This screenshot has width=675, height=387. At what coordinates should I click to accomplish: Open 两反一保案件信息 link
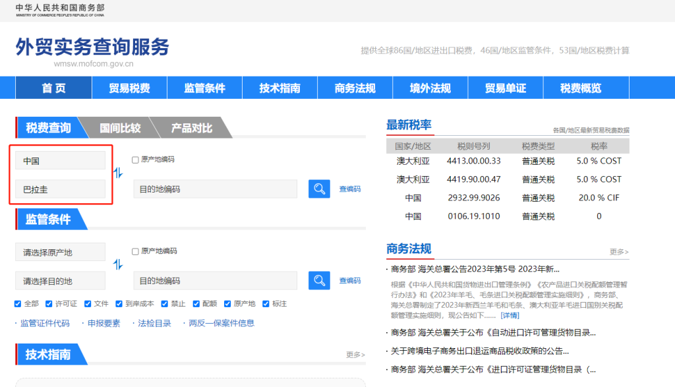(221, 323)
